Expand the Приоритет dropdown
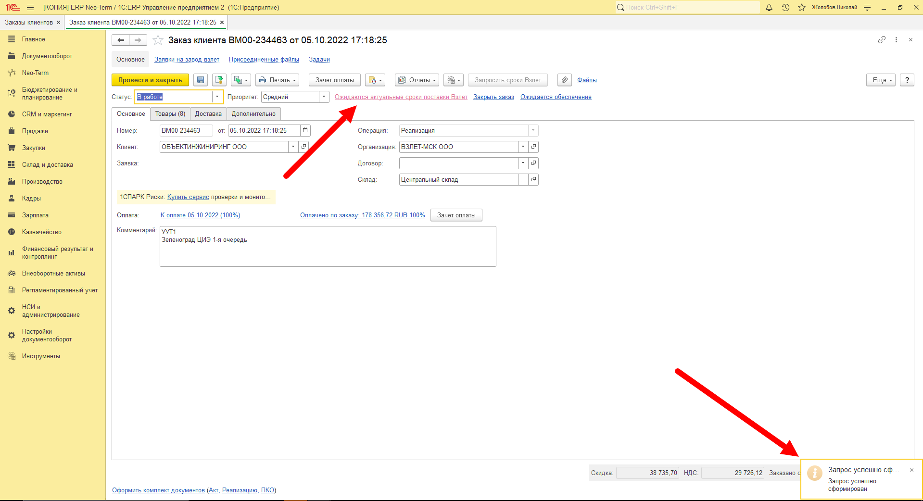The height and width of the screenshot is (501, 923). point(324,97)
